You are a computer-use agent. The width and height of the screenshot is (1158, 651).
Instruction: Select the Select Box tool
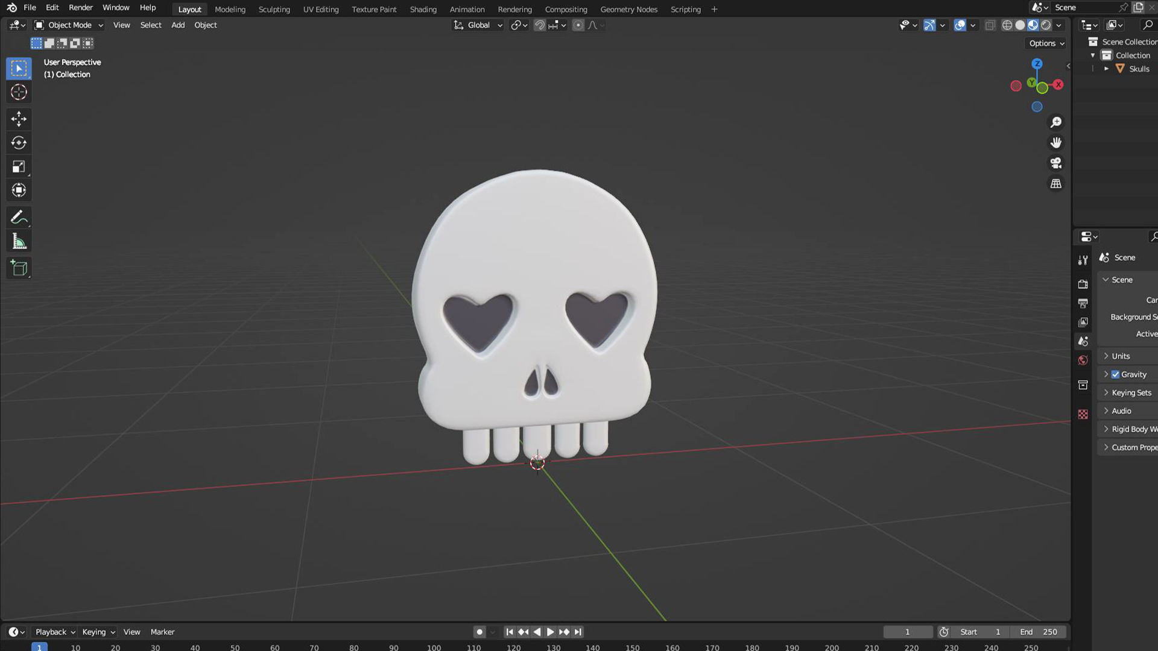[x=19, y=68]
